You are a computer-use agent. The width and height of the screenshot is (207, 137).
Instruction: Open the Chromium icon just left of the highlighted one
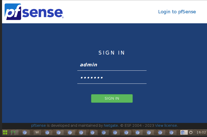[x=171, y=132]
